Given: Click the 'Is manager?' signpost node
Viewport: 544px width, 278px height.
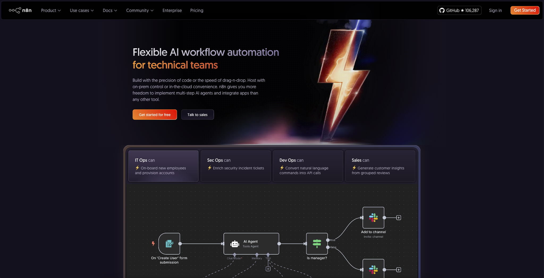Looking at the screenshot, I should click(317, 243).
